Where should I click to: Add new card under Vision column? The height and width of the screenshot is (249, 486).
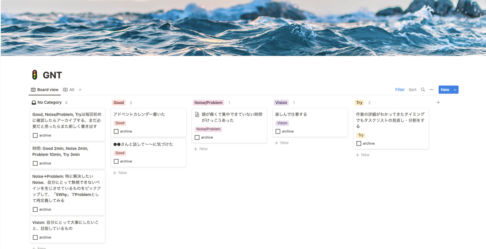282,143
